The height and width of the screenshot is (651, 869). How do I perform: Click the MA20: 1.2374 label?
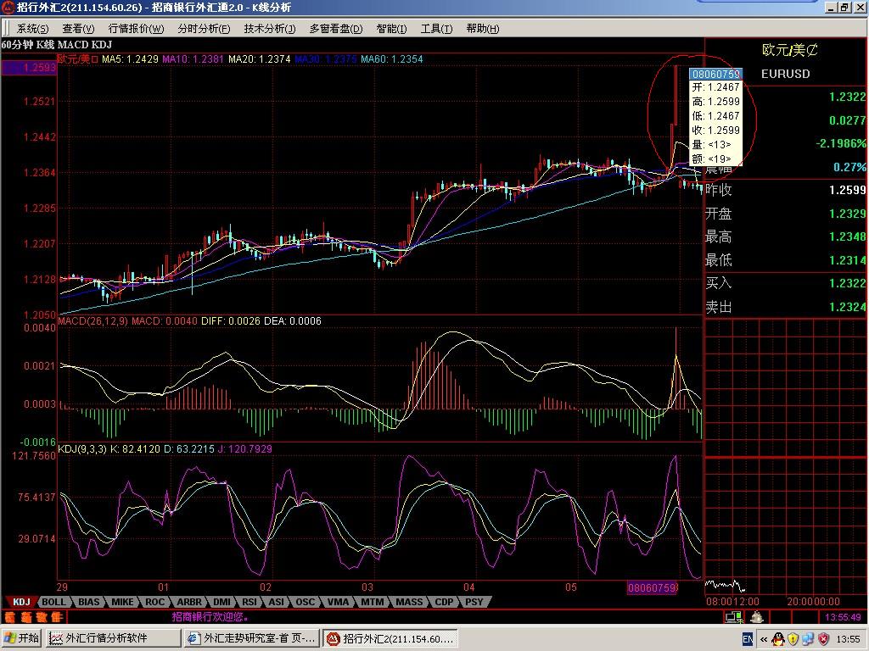(x=260, y=59)
